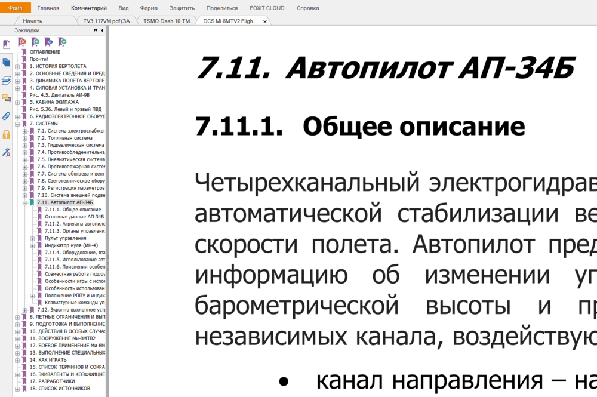
Task: Go to 14. КАК ИГРАТЬ bookmark
Action: tap(48, 360)
